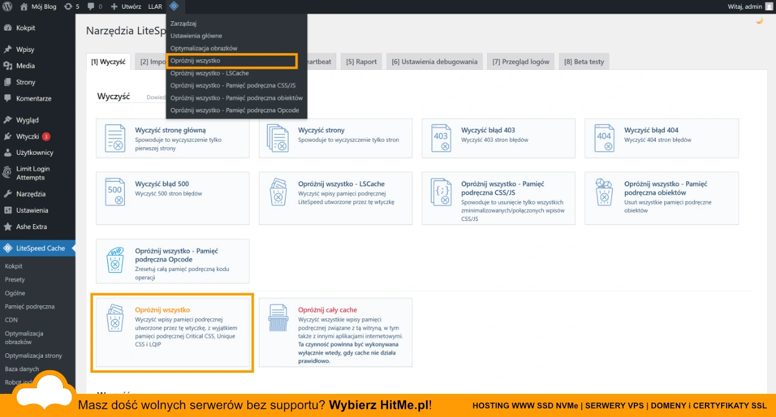Click the Wyczyść strony card title
This screenshot has width=776, height=417.
click(x=321, y=130)
